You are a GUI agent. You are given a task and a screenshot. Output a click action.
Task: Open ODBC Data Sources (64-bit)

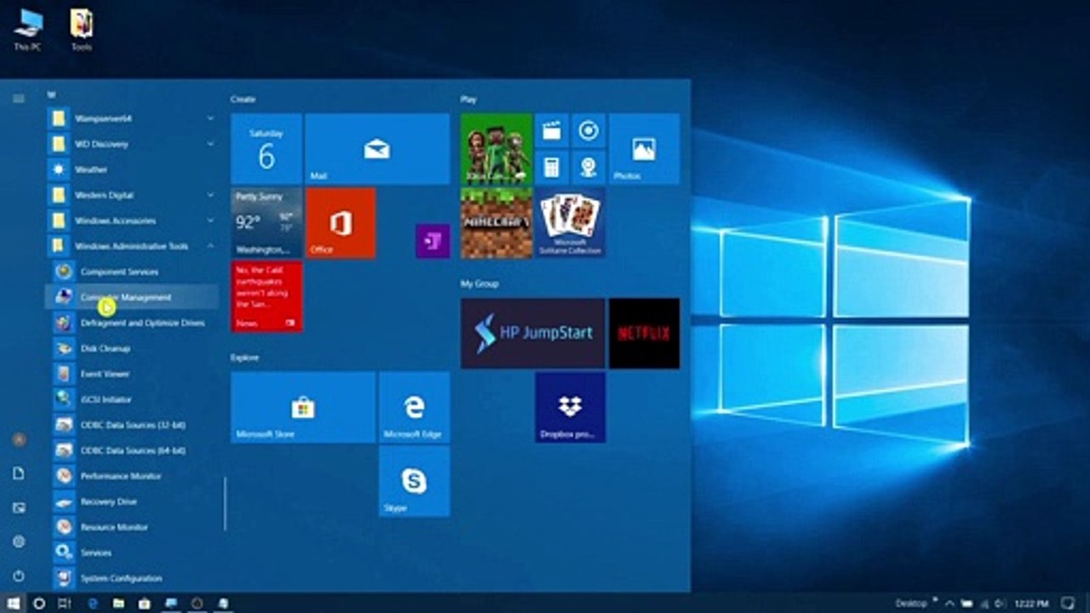coord(132,450)
